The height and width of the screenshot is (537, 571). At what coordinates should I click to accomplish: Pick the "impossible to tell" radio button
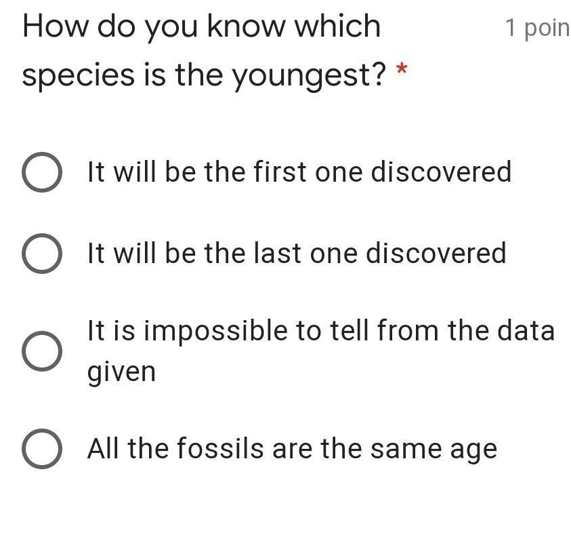[x=42, y=351]
